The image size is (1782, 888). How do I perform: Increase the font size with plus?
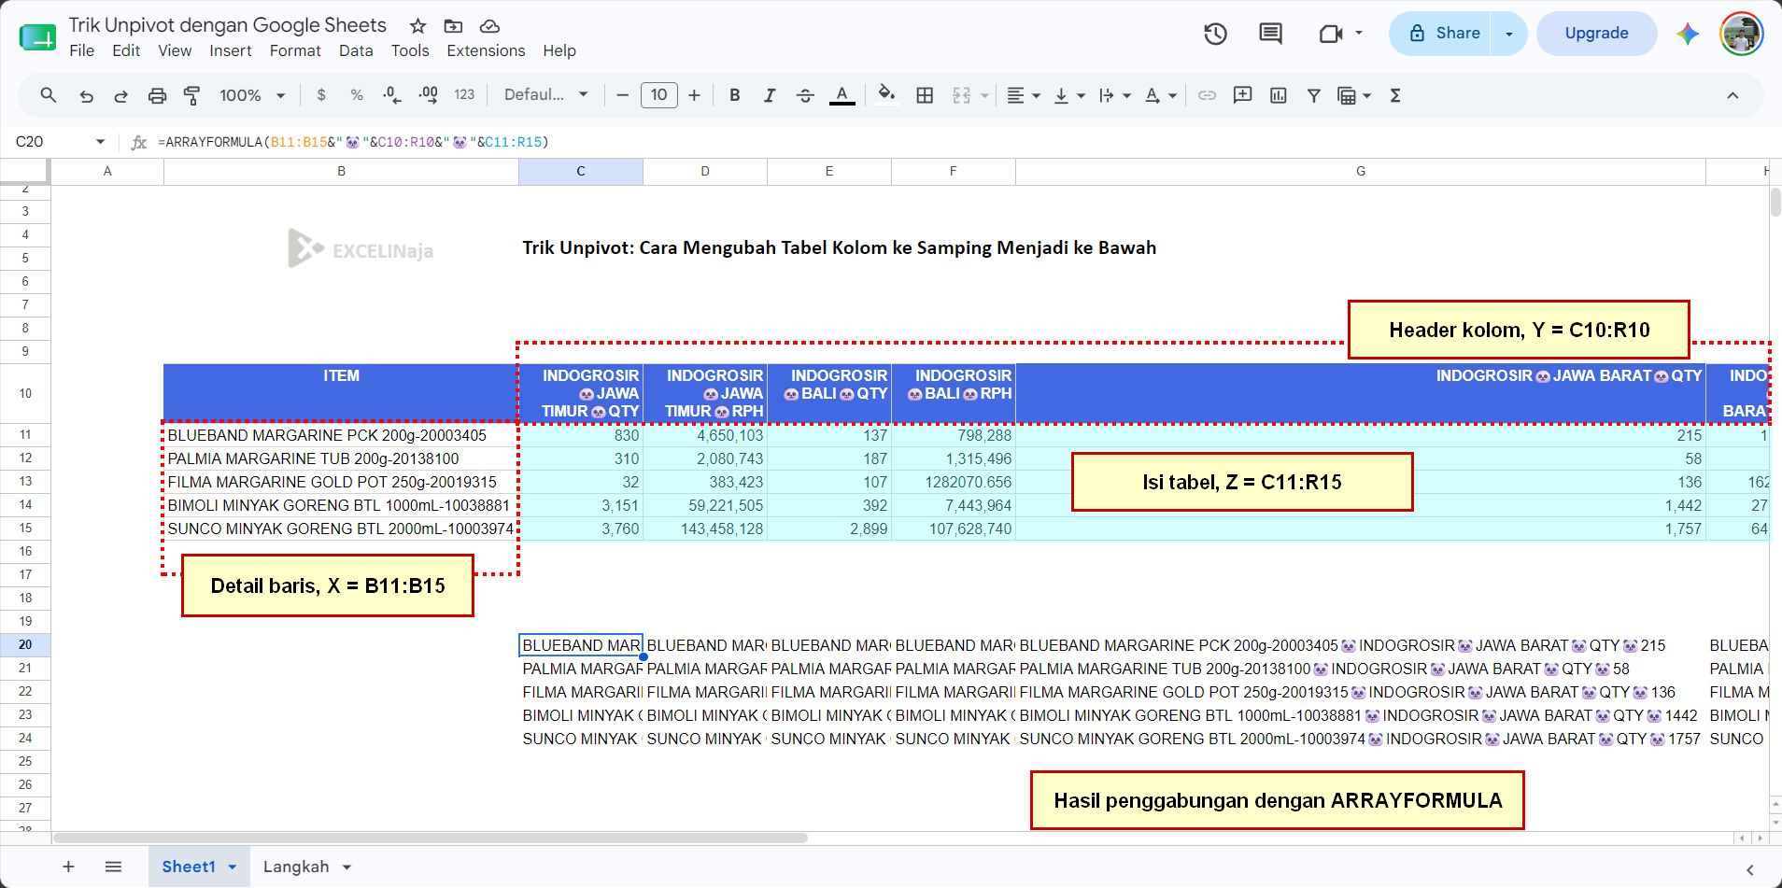(694, 95)
